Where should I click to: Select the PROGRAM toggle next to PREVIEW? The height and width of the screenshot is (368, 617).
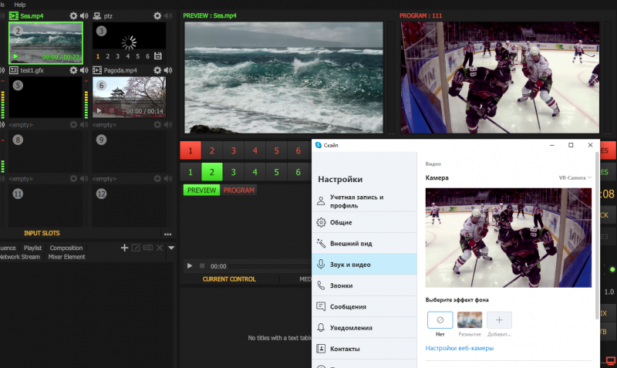click(238, 191)
